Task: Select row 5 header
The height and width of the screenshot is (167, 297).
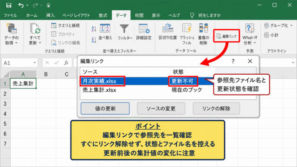Action: [x=5, y=124]
